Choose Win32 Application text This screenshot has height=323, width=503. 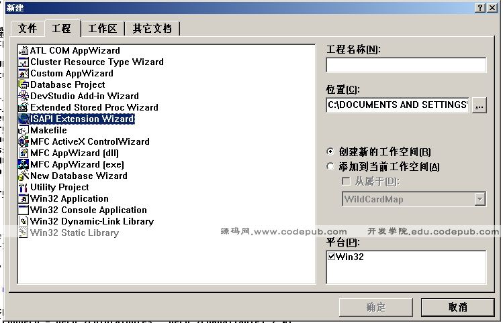(x=69, y=198)
